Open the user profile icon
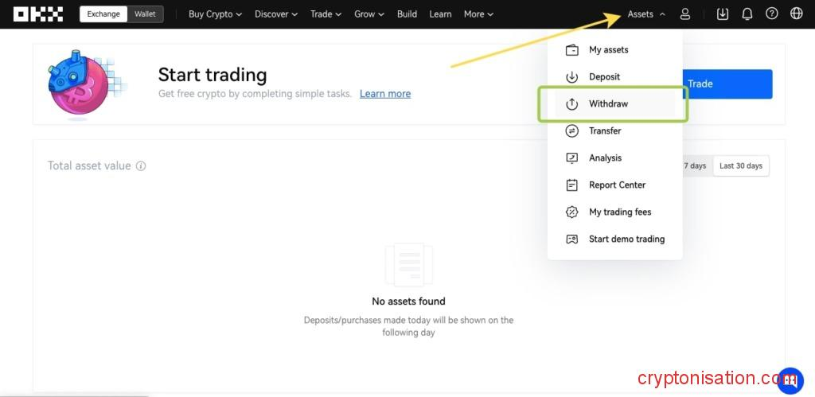Image resolution: width=815 pixels, height=397 pixels. coord(685,14)
